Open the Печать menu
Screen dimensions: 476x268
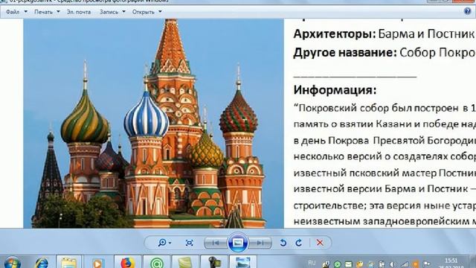47,12
